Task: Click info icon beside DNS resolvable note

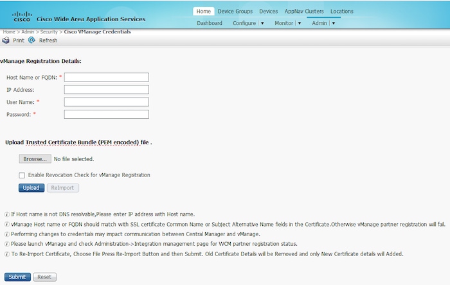Action: point(7,214)
